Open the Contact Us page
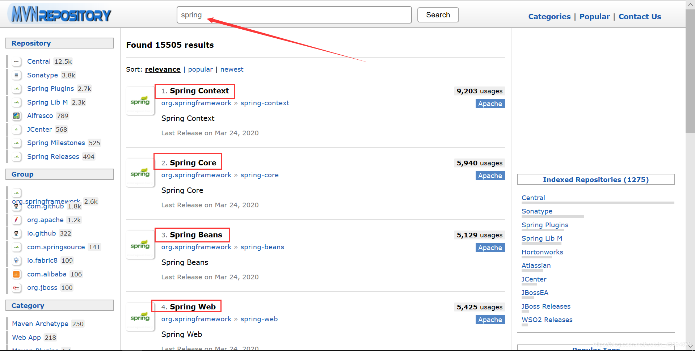695x351 pixels. pyautogui.click(x=640, y=17)
